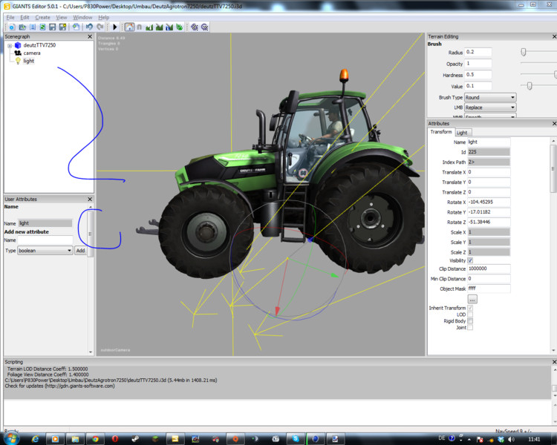
Task: Click the User Attributes panel scrollbar
Action: pyautogui.click(x=90, y=234)
